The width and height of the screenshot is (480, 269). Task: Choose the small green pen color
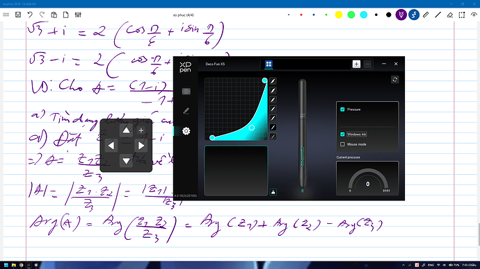click(x=326, y=15)
